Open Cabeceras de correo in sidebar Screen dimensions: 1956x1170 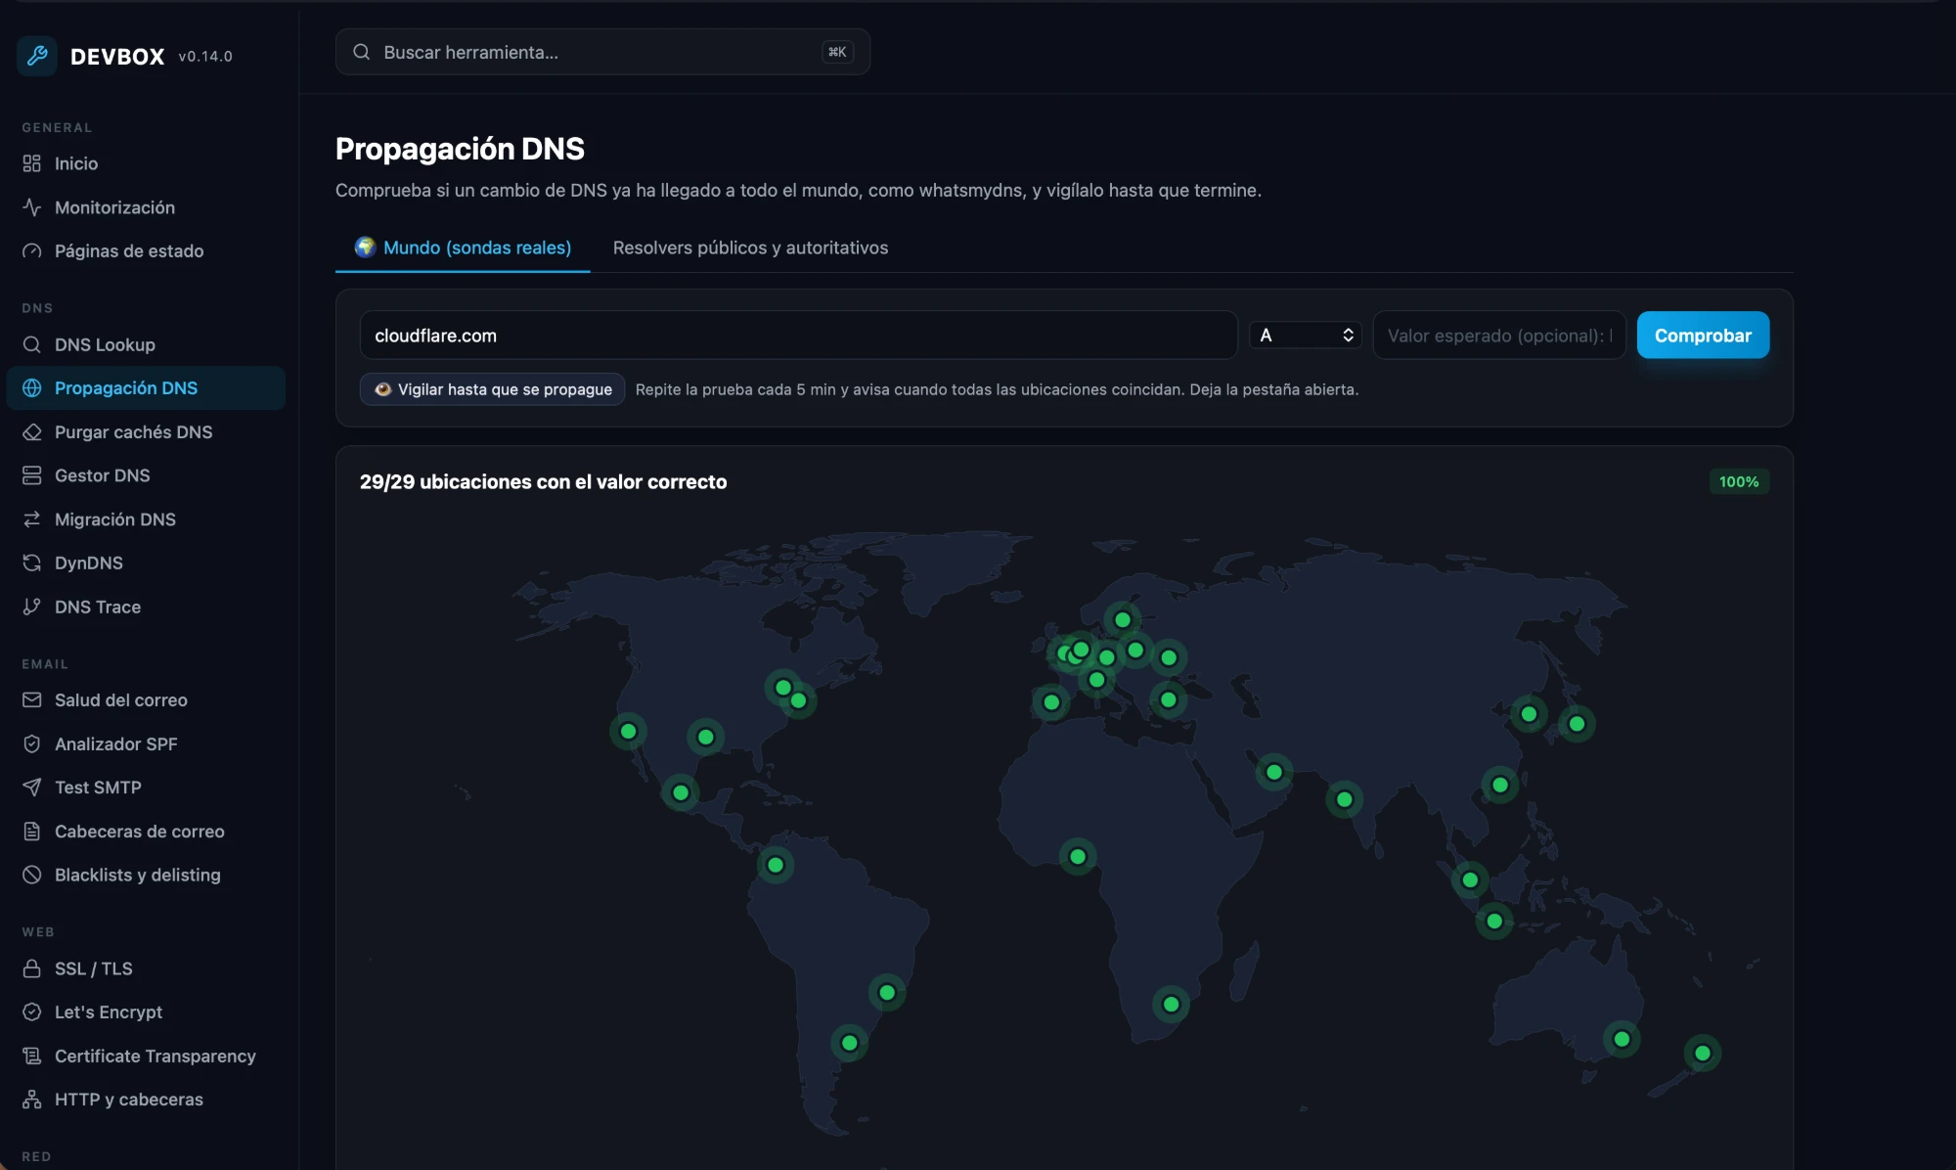click(146, 832)
